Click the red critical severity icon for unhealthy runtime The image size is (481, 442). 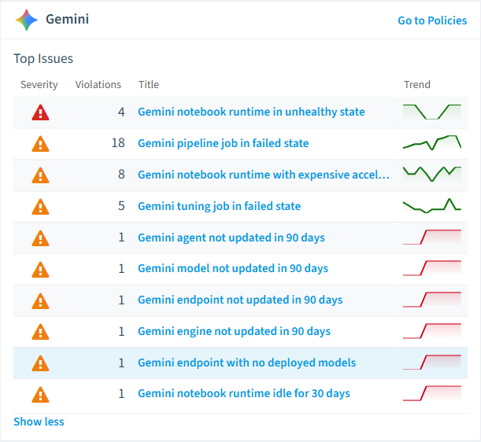pos(40,112)
